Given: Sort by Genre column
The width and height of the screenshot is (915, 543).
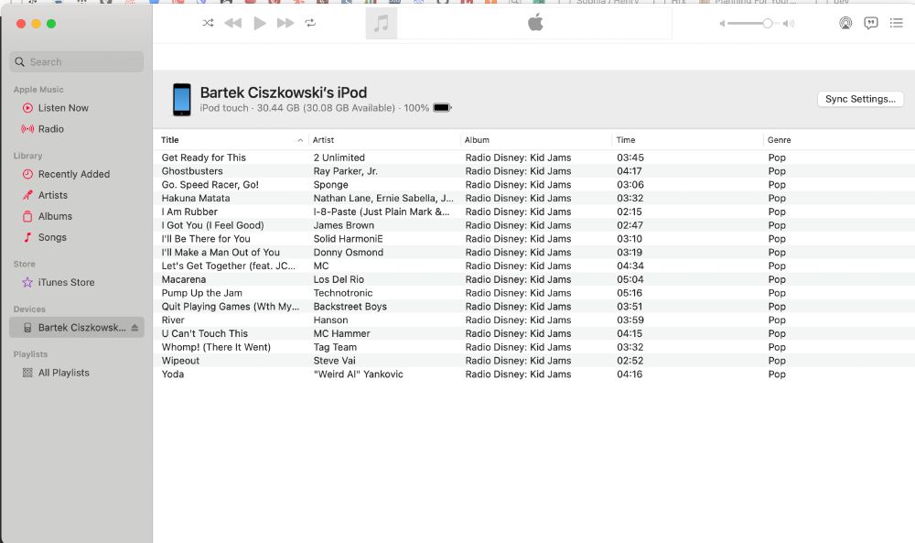Looking at the screenshot, I should [x=779, y=140].
